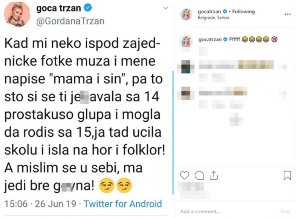This screenshot has height=218, width=296.
Task: Click gocatrzan's blue verified badge on Instagram
Action: tap(225, 12)
